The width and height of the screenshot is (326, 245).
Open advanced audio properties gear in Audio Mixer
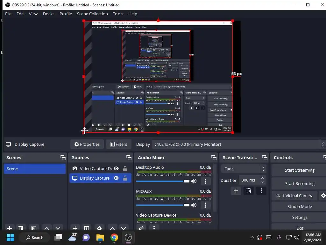click(x=141, y=228)
